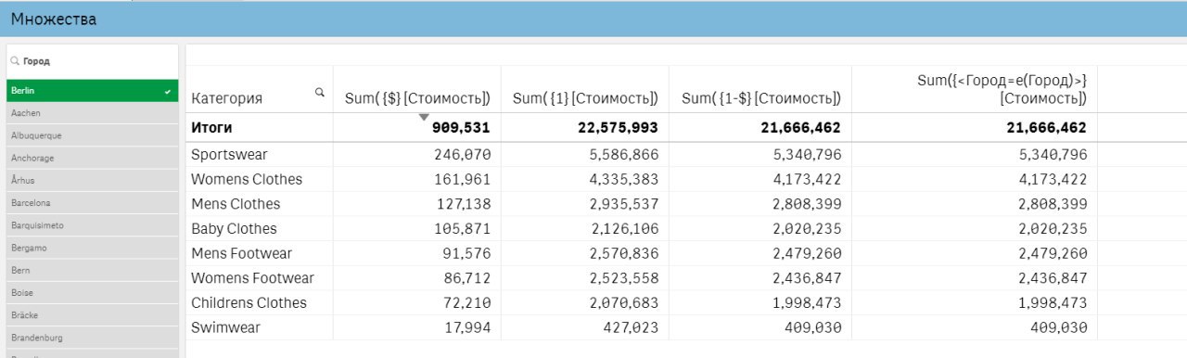The width and height of the screenshot is (1187, 358).
Task: Click Childrens Clothes value 72,210
Action: click(466, 302)
